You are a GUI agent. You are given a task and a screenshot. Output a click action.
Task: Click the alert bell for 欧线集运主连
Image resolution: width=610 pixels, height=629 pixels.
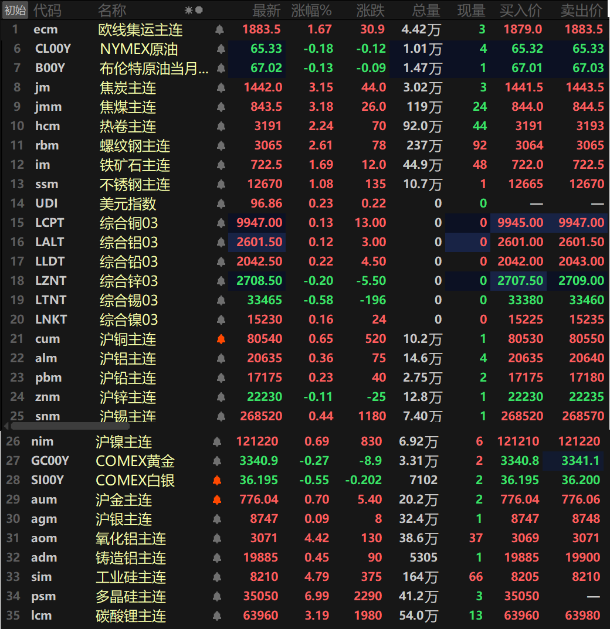[220, 29]
